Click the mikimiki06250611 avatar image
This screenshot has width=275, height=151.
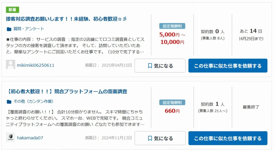coord(10,64)
